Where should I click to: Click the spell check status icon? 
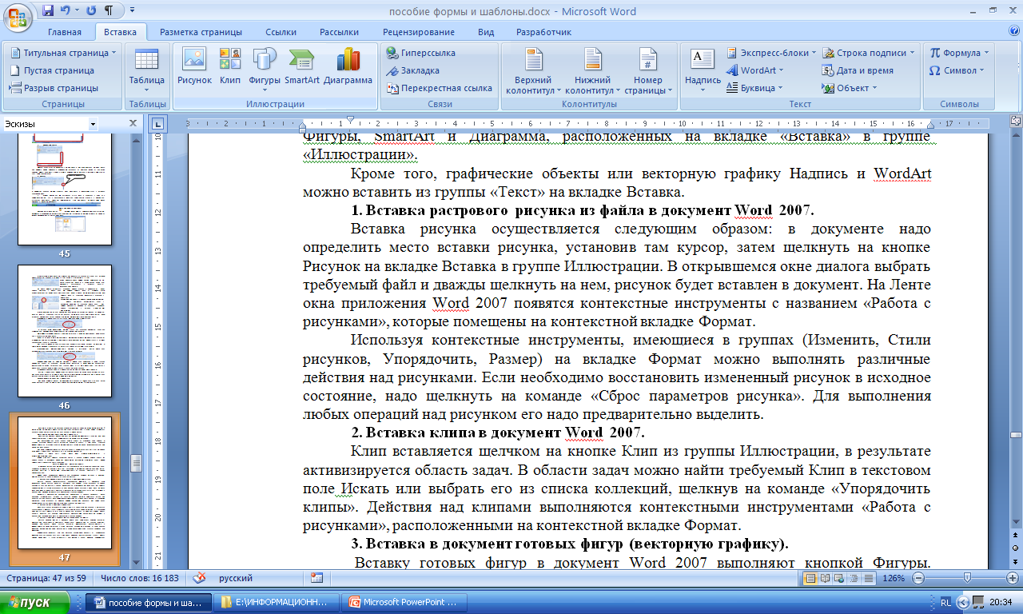coord(201,577)
